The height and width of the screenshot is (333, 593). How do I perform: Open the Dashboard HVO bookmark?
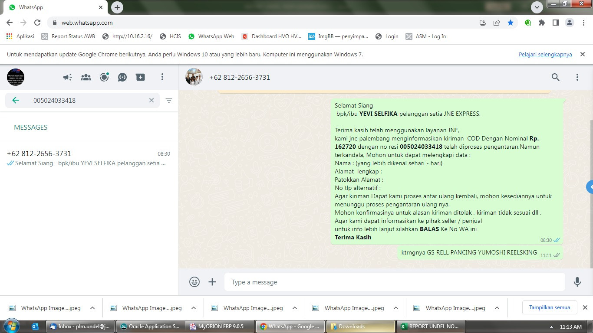(271, 36)
